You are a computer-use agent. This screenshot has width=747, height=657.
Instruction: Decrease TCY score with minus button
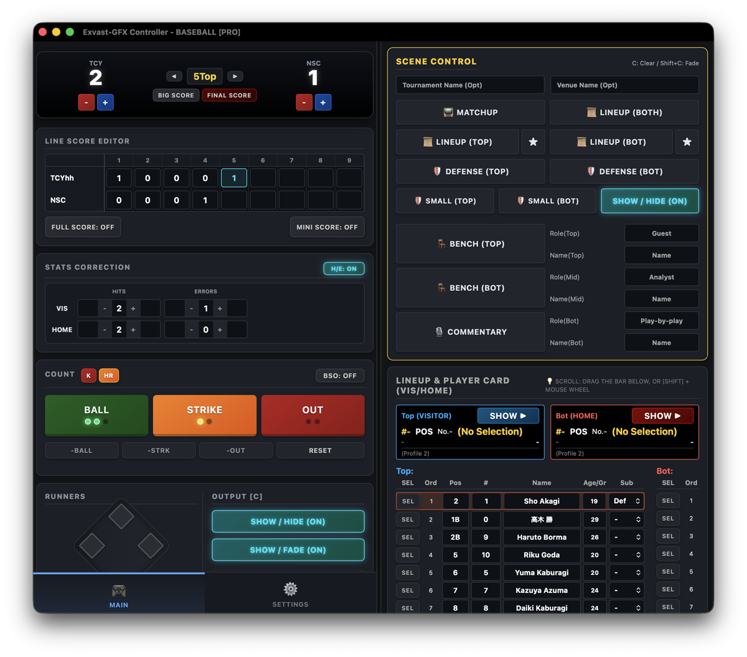pos(86,103)
